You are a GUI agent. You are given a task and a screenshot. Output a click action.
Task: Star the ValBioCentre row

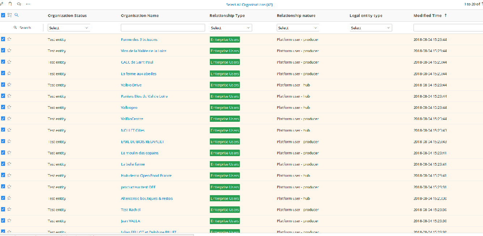coord(9,118)
